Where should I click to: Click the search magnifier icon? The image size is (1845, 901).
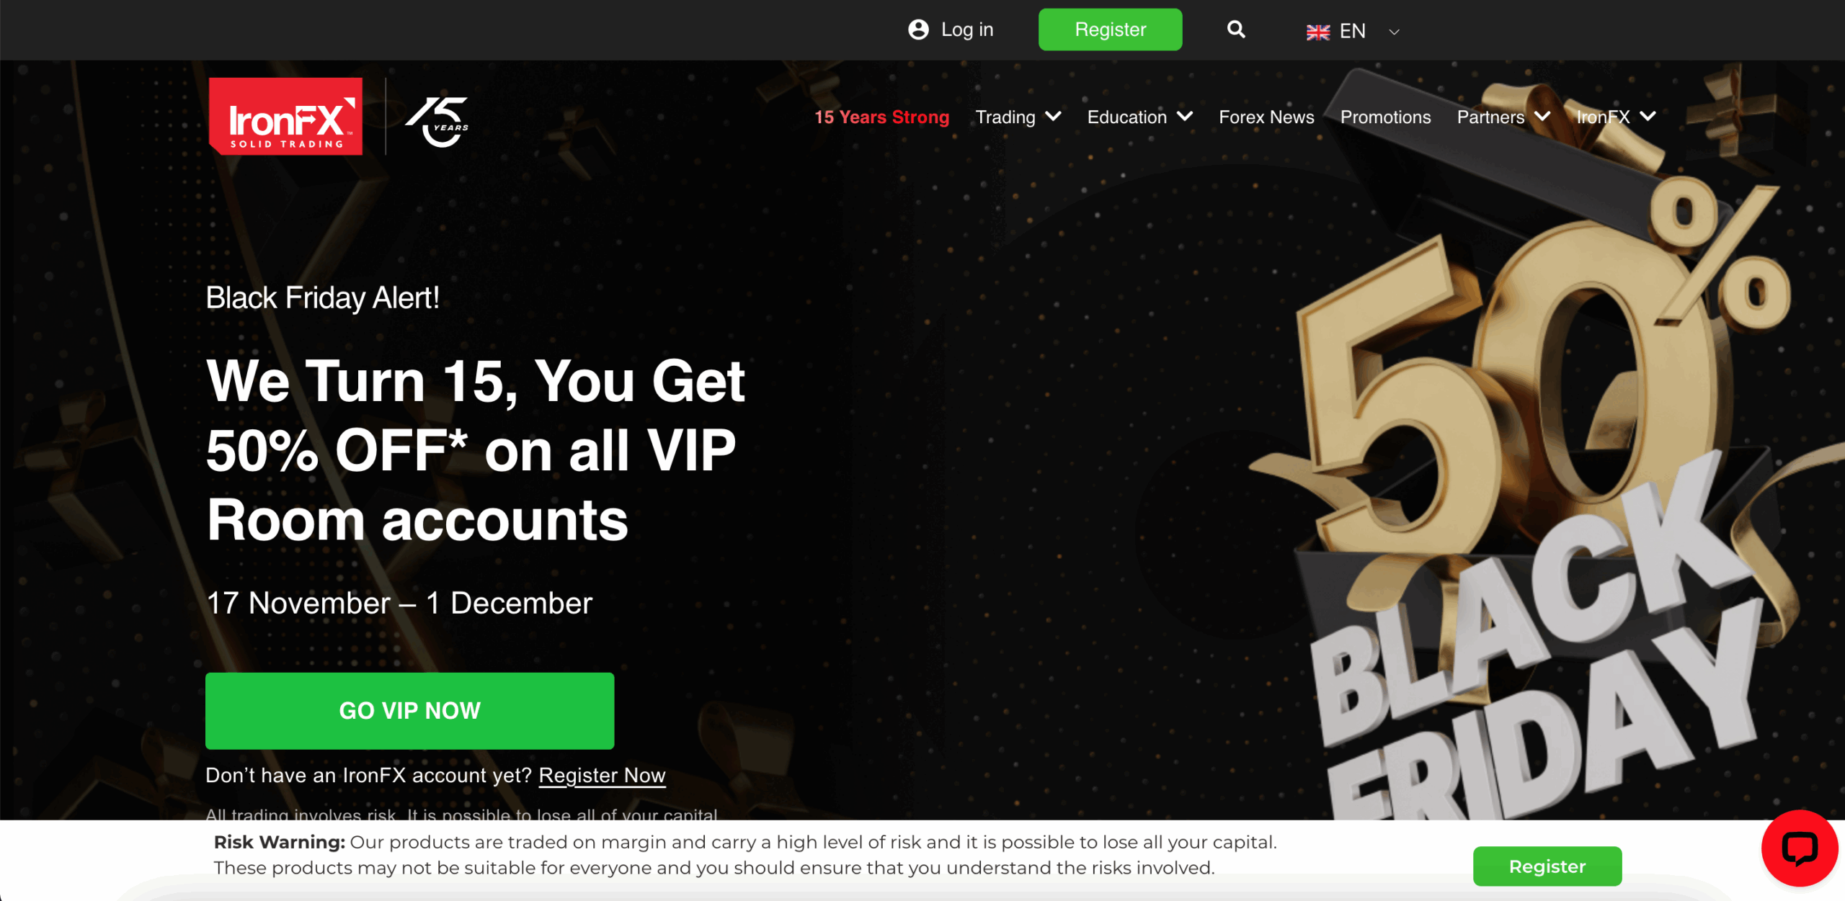coord(1236,30)
